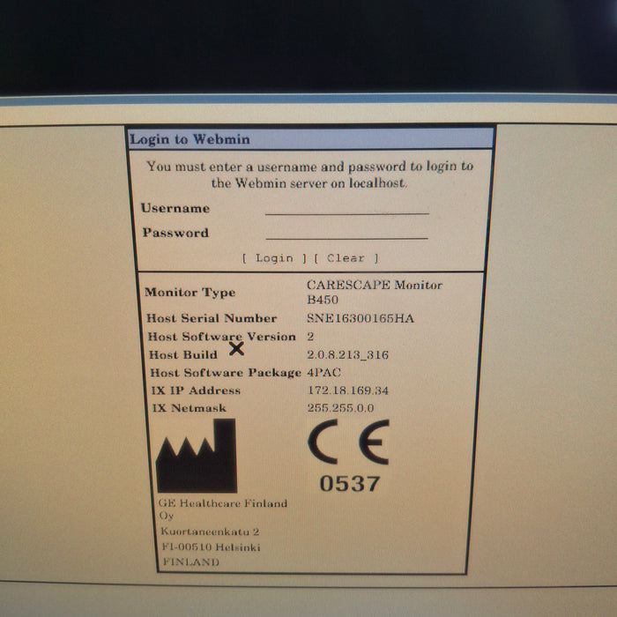
Task: Click the factory manufacturer icon
Action: point(196,456)
